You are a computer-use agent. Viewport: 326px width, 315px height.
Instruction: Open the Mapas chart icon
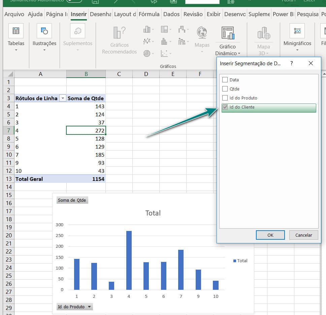pos(202,33)
